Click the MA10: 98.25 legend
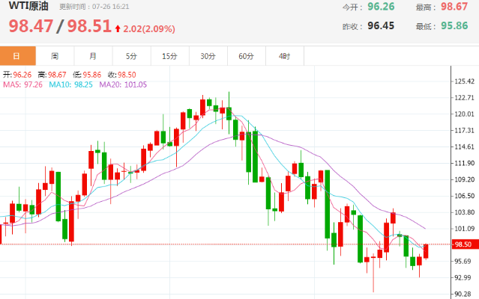Image resolution: width=479 pixels, height=299 pixels. (x=71, y=84)
